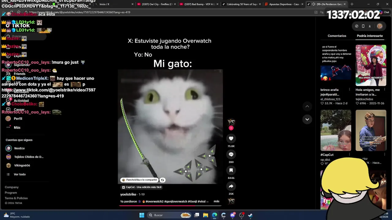Screen dimensions: 392x220
Task: Open the #CapCut op_d66 video thumbnail
Action: pos(336,130)
